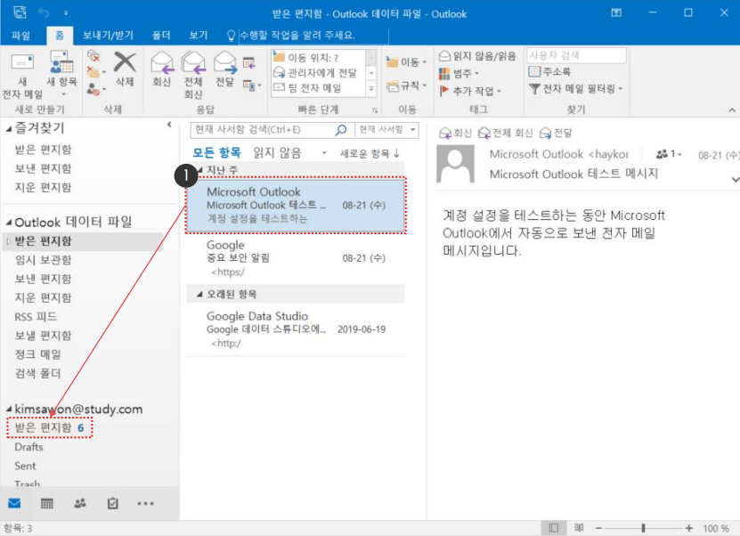The image size is (740, 536).
Task: Toggle 읽지 않음/읽음 read status
Action: coord(477,56)
